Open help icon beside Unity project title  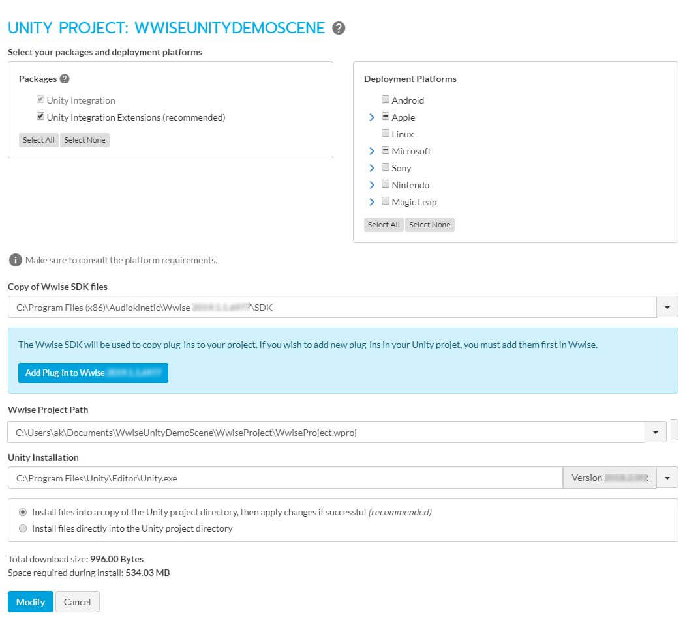point(339,29)
